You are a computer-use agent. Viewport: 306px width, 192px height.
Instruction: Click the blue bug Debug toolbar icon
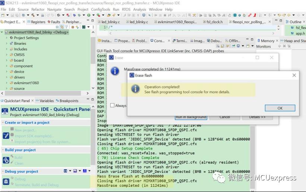click(x=74, y=15)
